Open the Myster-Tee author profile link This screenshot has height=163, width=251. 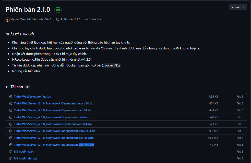[18, 20]
